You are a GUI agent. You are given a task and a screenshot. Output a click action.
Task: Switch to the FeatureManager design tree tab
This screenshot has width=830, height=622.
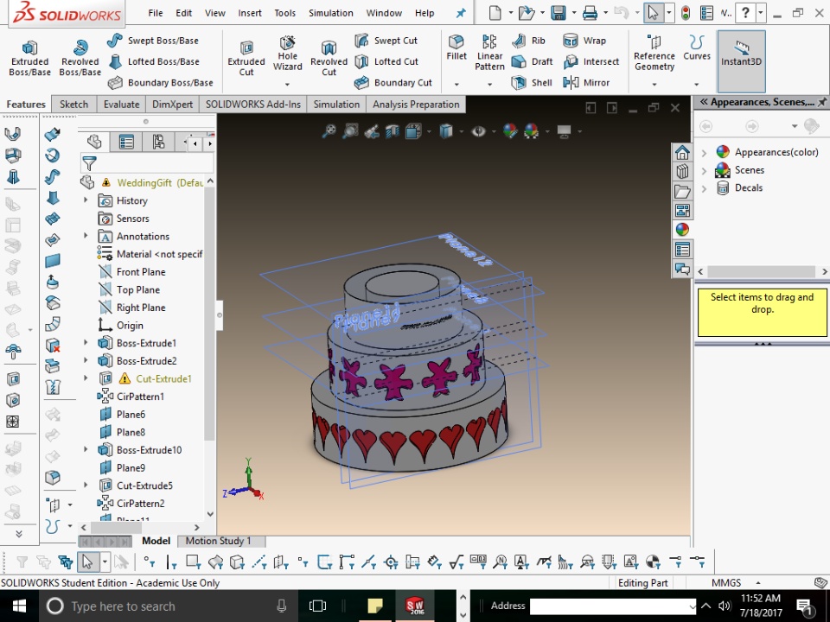[95, 142]
